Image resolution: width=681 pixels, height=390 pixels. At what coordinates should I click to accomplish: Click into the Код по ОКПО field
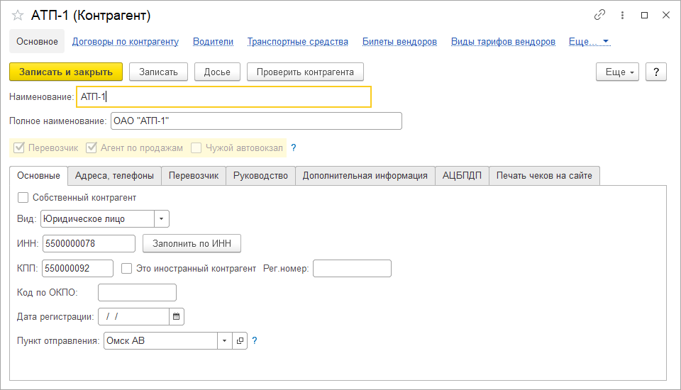[x=137, y=293]
